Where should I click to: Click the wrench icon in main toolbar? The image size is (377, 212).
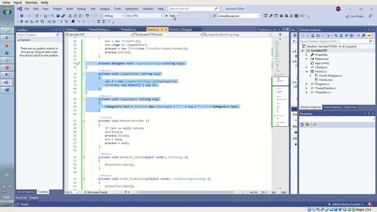pos(271,16)
